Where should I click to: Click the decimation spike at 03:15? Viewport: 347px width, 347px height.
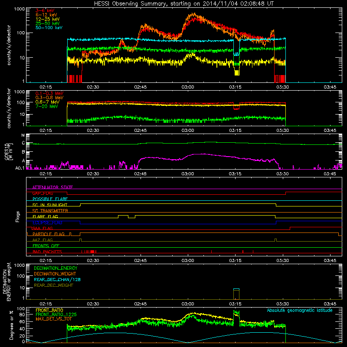click(236, 294)
